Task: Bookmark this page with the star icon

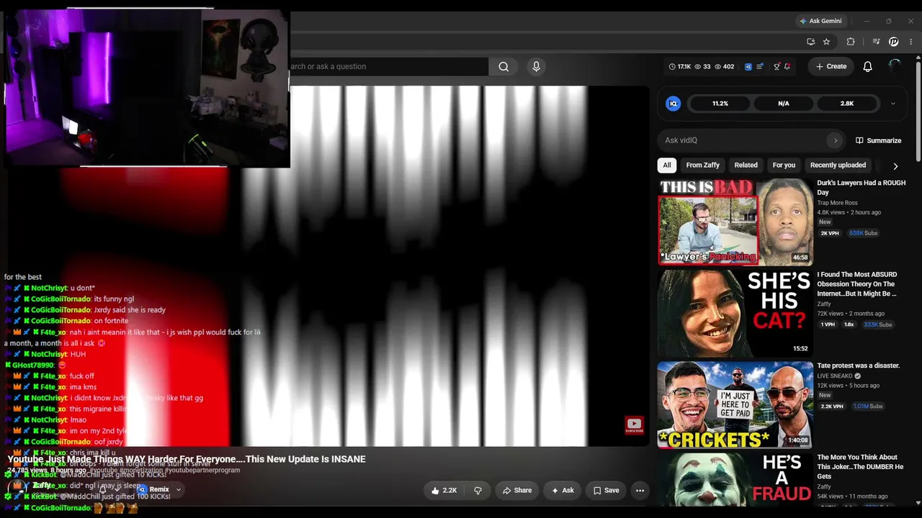Action: pyautogui.click(x=827, y=42)
